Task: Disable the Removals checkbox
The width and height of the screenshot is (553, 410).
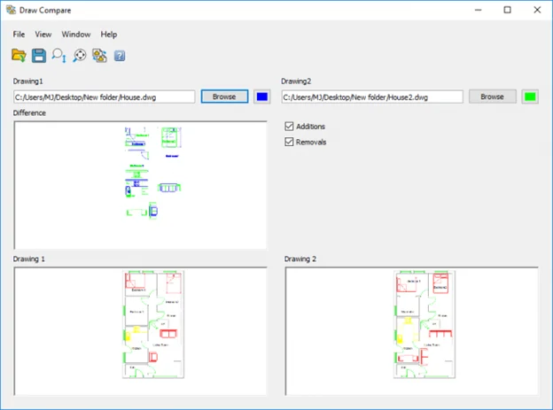Action: [x=289, y=142]
